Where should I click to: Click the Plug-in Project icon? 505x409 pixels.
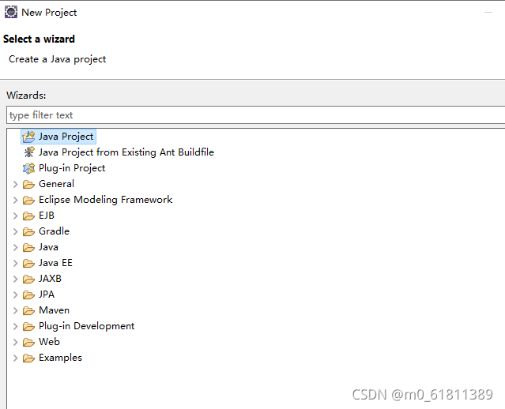click(x=28, y=168)
